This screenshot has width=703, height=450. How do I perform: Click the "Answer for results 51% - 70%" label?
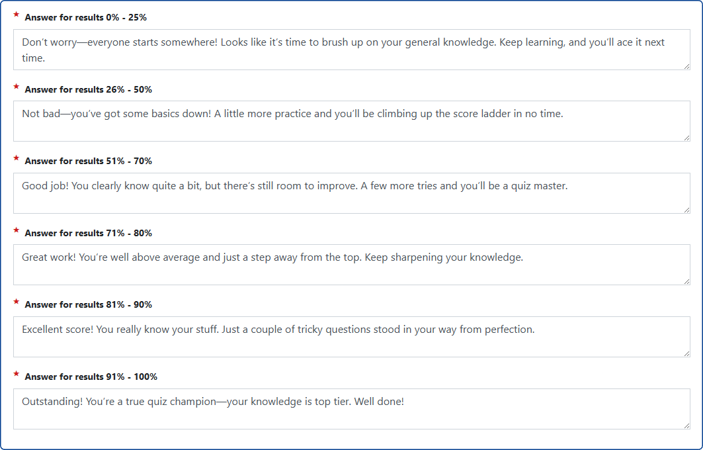(88, 161)
